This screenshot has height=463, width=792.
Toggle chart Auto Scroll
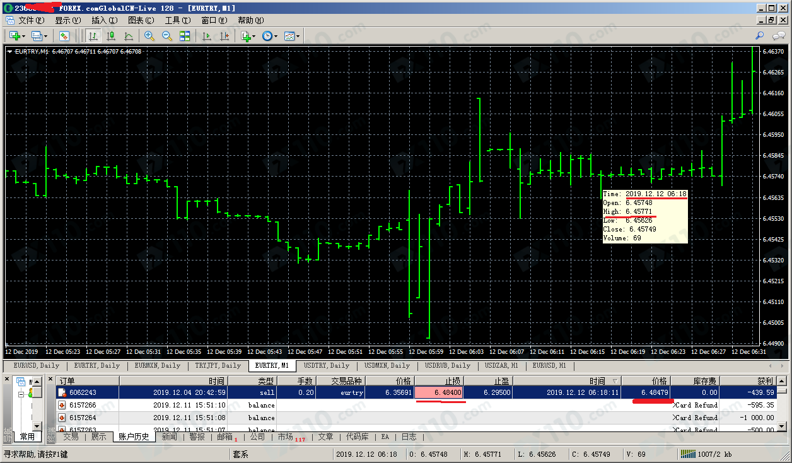[x=206, y=36]
